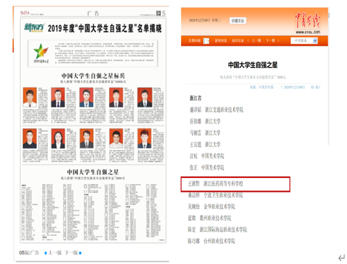Click the gray subtitle mentioning 2000元
Screen dimensions: 347x264
[253, 77]
